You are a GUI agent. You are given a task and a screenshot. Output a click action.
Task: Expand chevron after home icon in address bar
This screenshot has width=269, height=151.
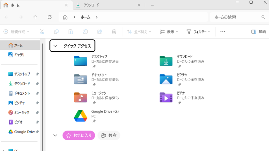[x=74, y=17]
